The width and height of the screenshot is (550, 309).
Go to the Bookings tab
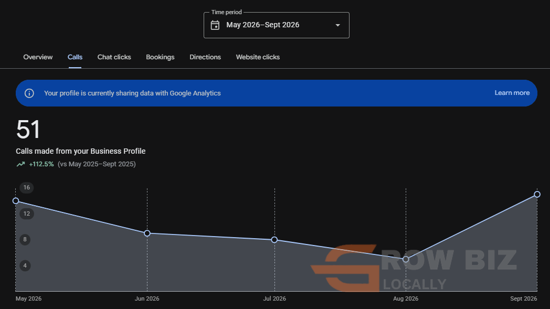click(160, 57)
